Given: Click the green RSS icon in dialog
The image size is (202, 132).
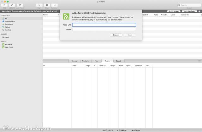Looking at the screenshot, I should tap(66, 16).
